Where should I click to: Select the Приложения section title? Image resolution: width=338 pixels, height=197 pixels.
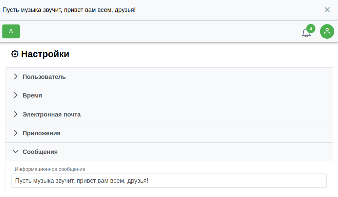(42, 133)
